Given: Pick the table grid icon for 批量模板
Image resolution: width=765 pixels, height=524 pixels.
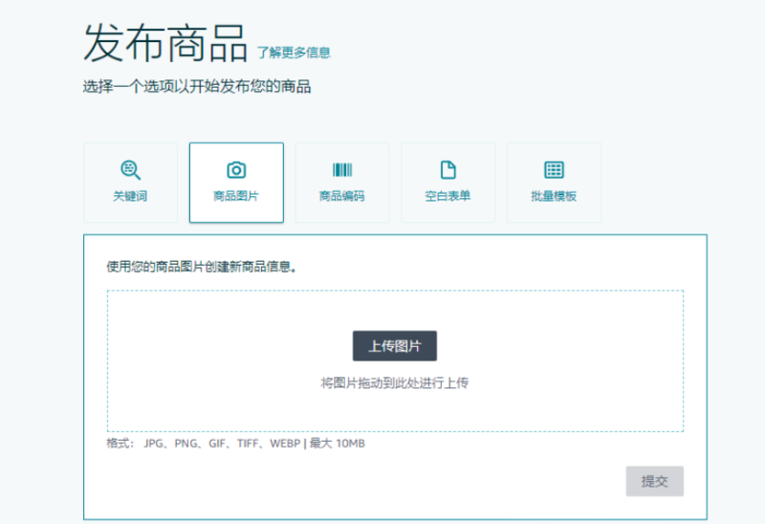Looking at the screenshot, I should pyautogui.click(x=554, y=170).
